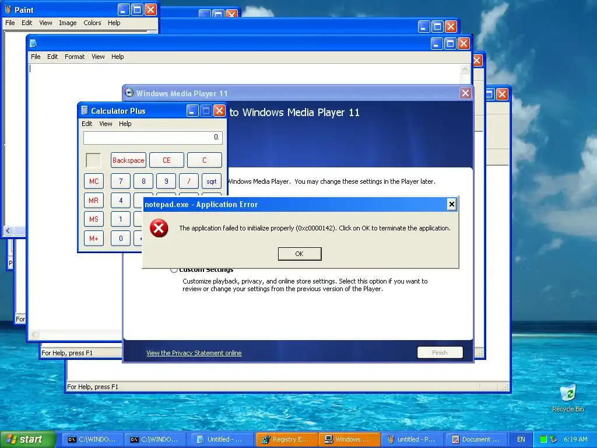Screen dimensions: 597x448
Task: Click the Paint title bar app icon
Action: click(8, 9)
